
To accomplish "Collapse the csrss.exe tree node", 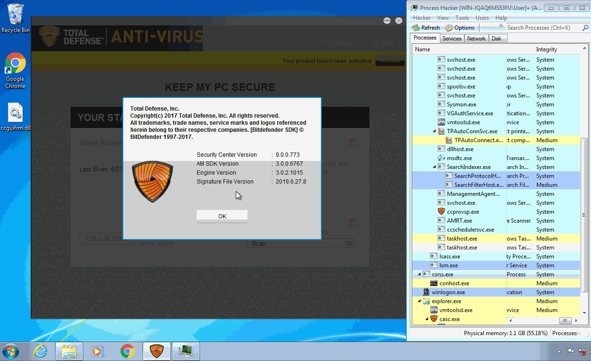I will point(420,274).
